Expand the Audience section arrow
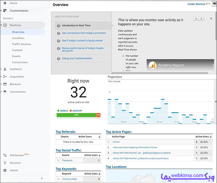Image resolution: width=217 pixels, height=183 pixels. click(1, 69)
